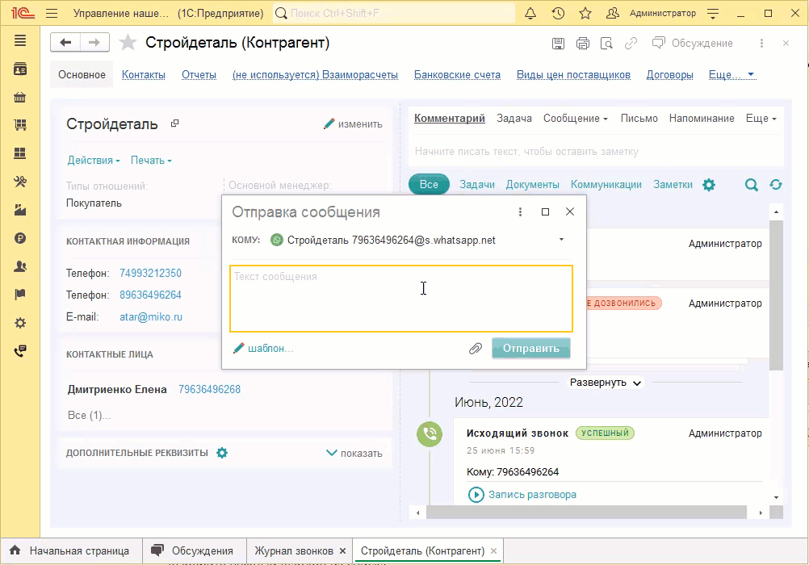Screen dimensions: 809x565
Task: Refresh the timeline with the refresh icon
Action: pos(776,185)
